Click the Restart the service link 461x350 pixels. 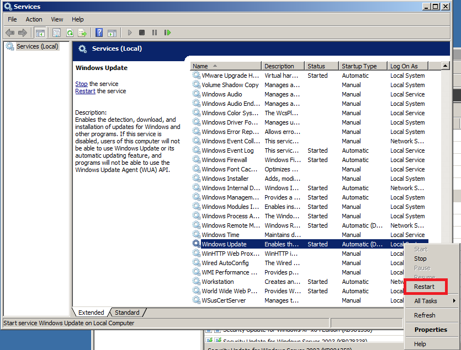(x=85, y=91)
